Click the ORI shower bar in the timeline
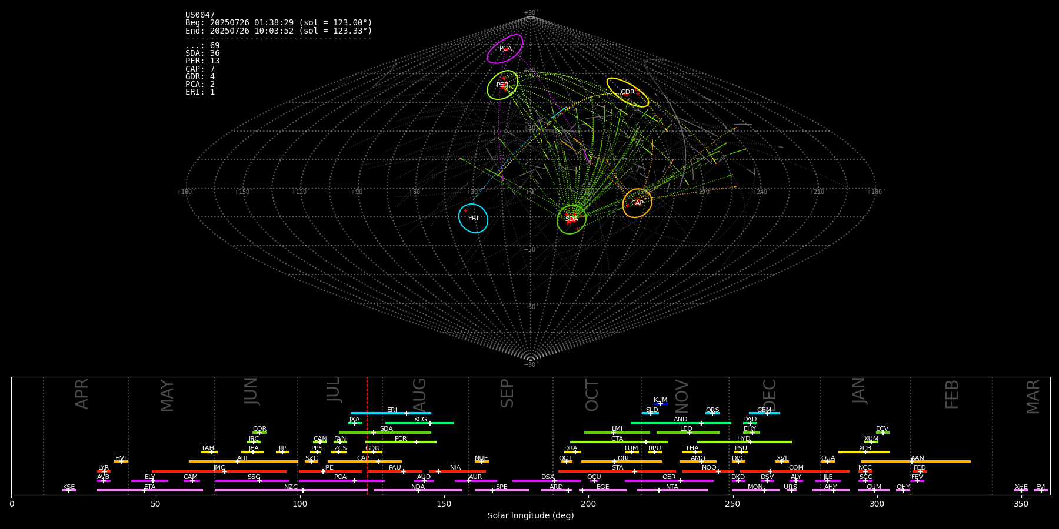Screen dimensions: 1059x529 coord(621,461)
